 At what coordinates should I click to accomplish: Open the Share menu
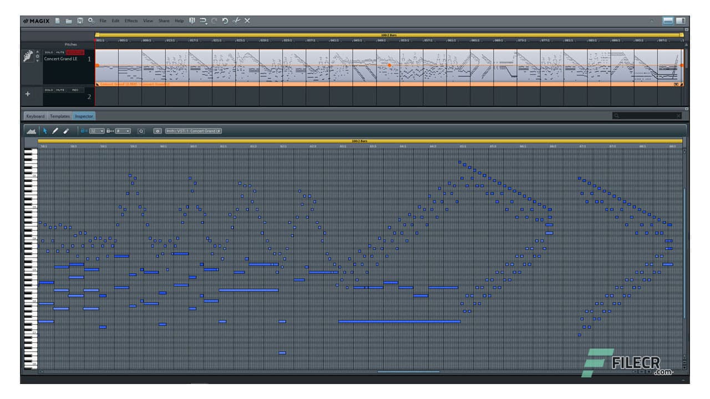tap(163, 21)
